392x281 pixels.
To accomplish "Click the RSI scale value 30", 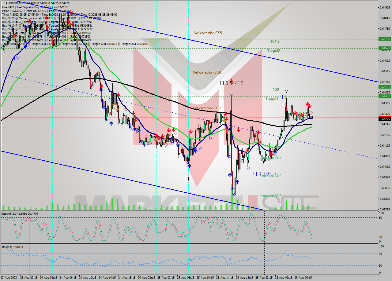I will tap(381, 265).
